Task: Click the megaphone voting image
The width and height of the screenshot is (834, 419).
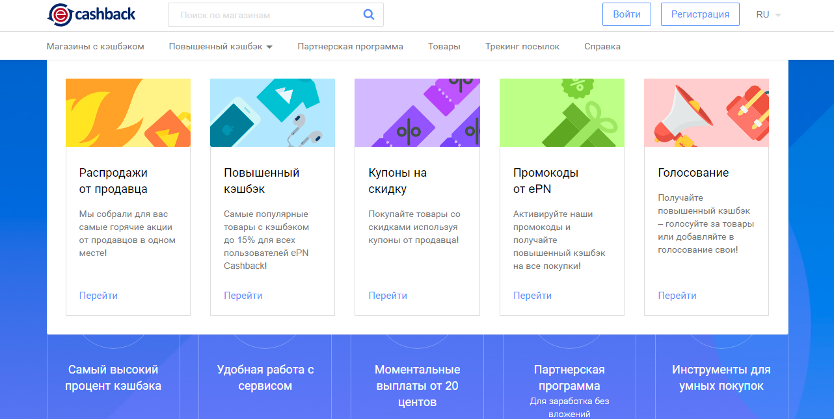Action: coord(706,113)
